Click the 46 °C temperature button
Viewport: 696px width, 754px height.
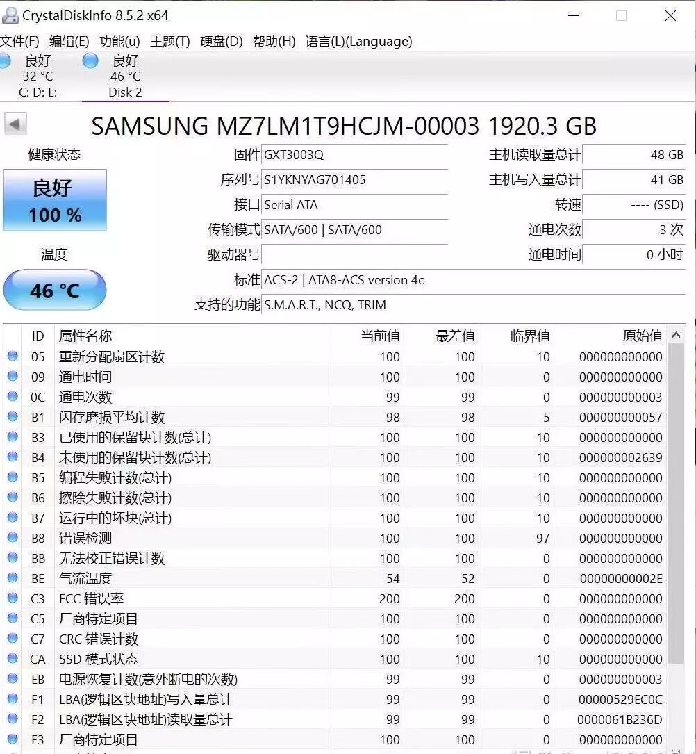click(x=55, y=290)
